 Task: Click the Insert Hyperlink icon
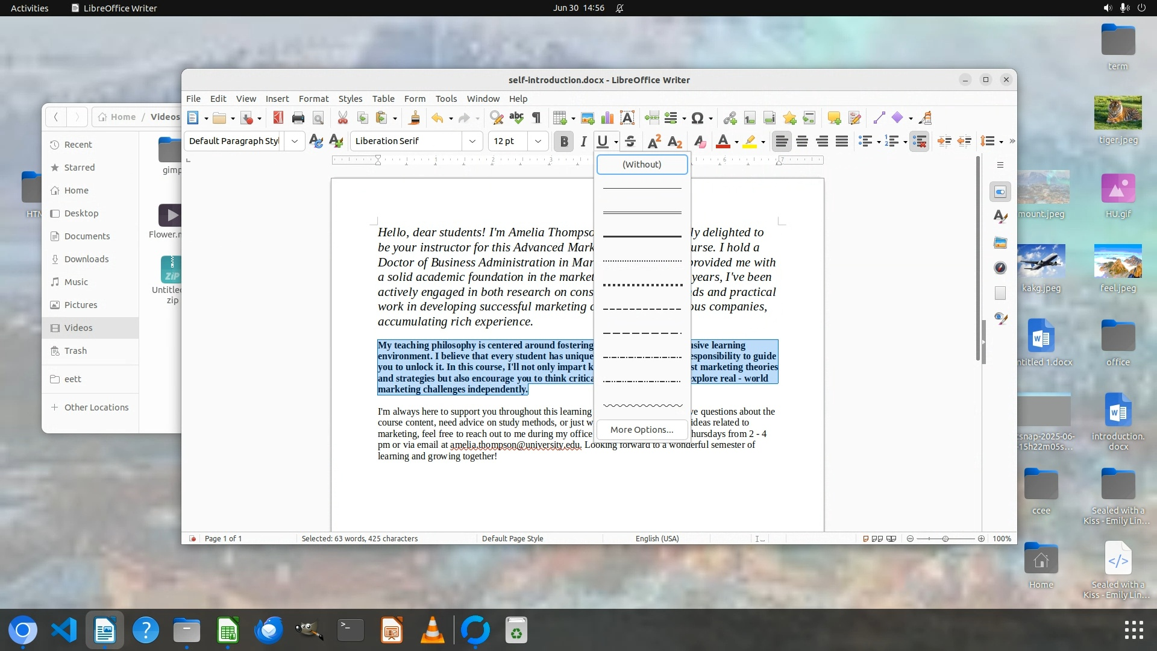pyautogui.click(x=730, y=118)
